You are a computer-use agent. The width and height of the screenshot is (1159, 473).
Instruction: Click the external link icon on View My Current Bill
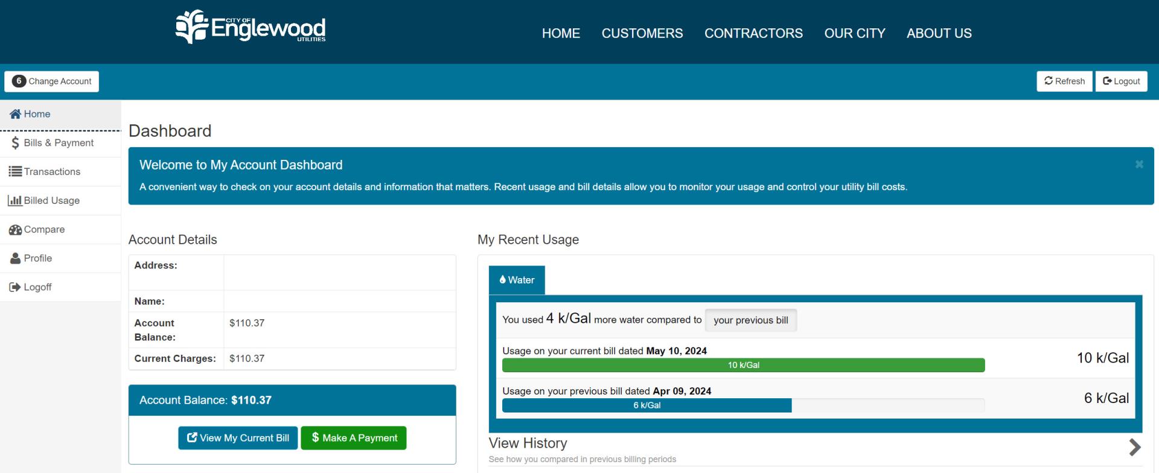192,437
